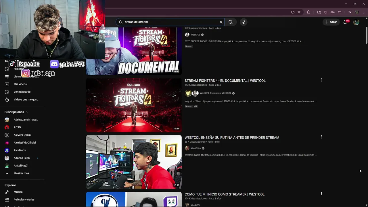
Task: Click the verified check next to WestClips
Action: [203, 148]
